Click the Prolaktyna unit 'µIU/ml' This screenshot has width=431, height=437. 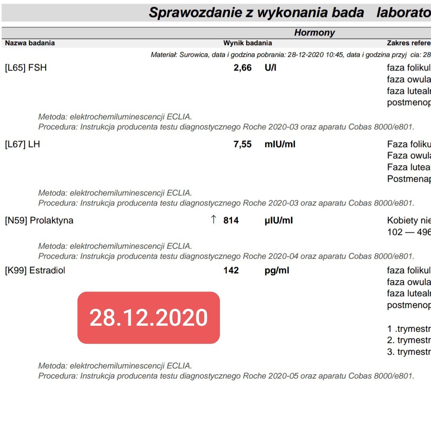[279, 221]
